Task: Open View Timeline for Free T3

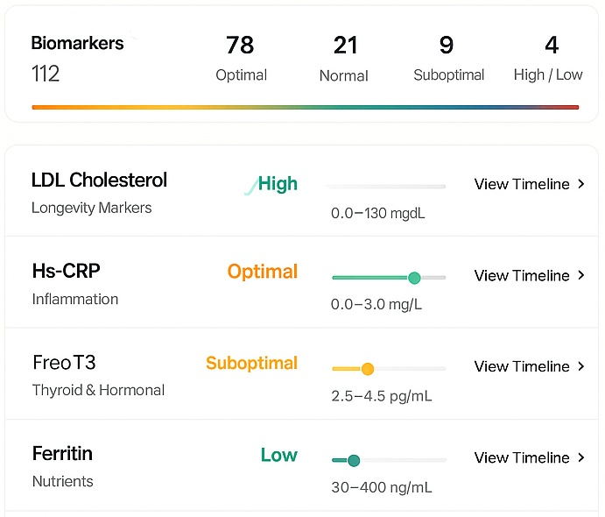Action: point(522,366)
